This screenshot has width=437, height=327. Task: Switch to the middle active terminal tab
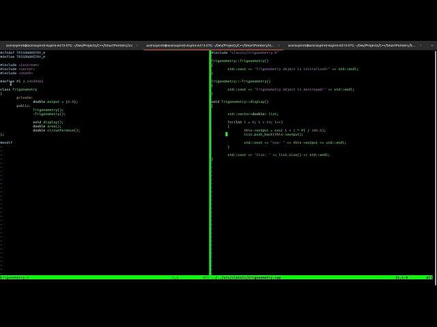(x=210, y=46)
